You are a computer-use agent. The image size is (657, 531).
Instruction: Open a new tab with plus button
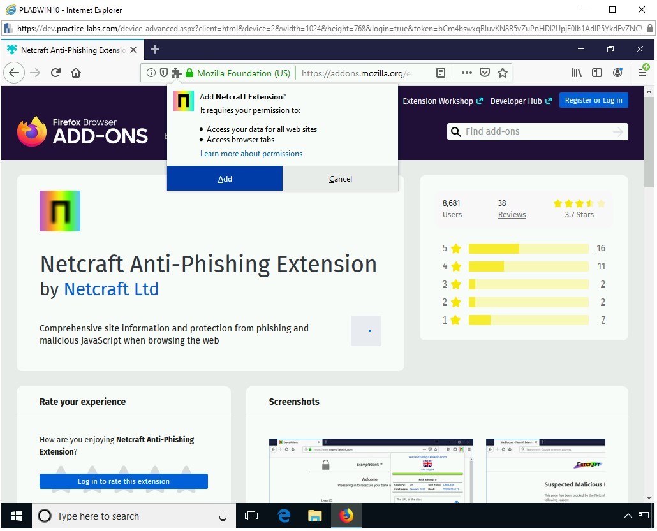tap(155, 49)
